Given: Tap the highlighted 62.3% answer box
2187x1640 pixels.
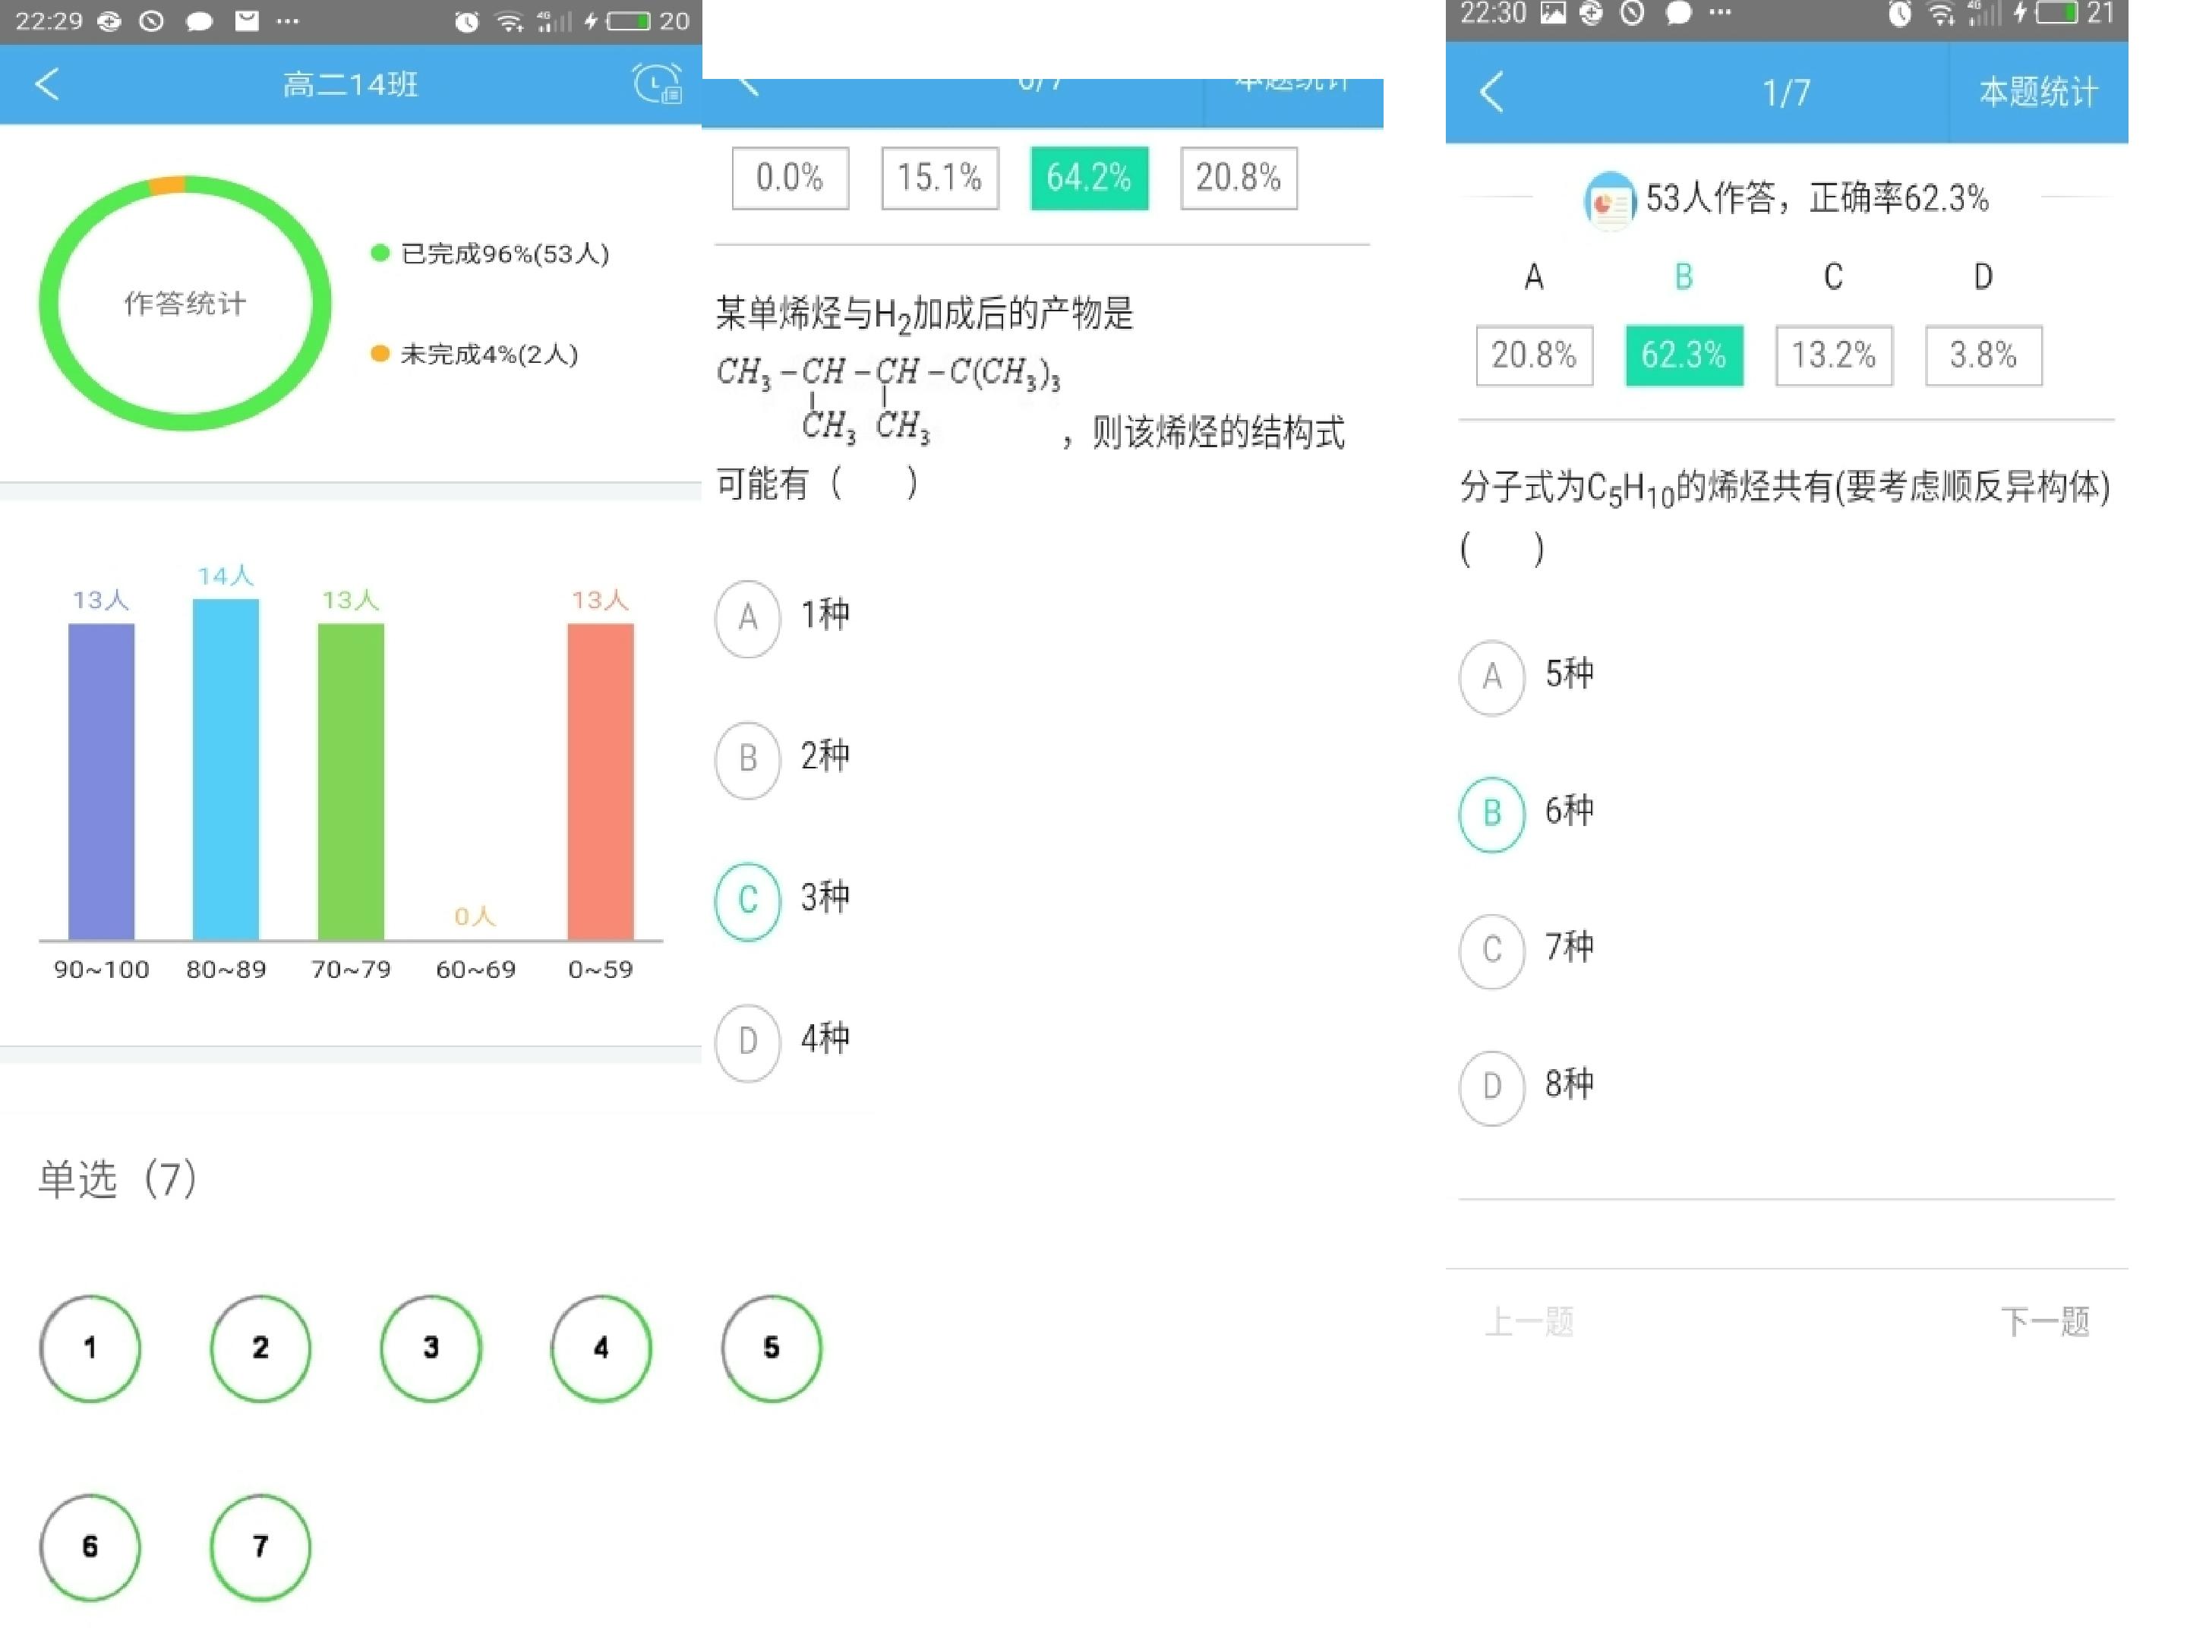Looking at the screenshot, I should tap(1684, 355).
